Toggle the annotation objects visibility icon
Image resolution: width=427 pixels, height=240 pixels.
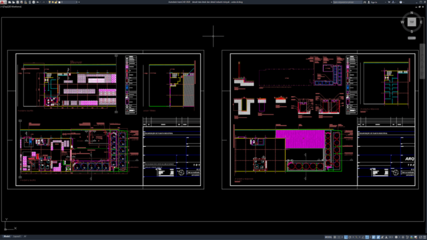coord(378,237)
